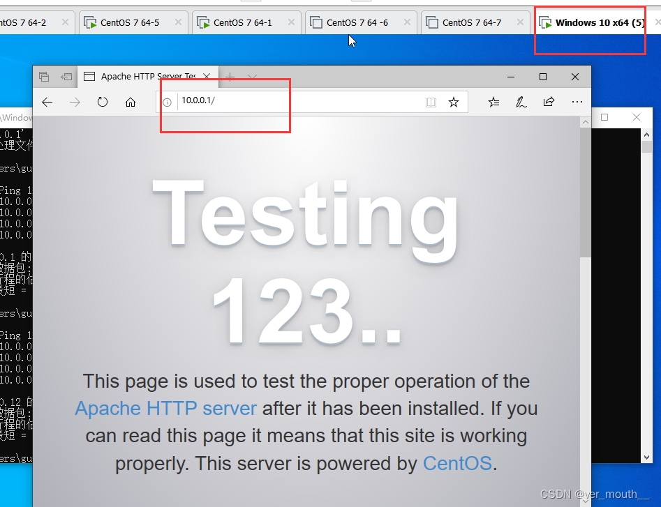Close the CentOS 7 64 -6 VM tab

[x=407, y=22]
